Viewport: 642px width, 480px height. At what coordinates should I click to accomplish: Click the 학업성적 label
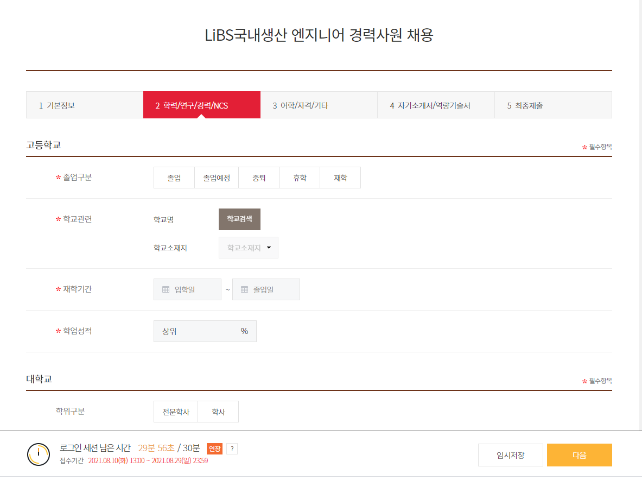click(x=78, y=331)
